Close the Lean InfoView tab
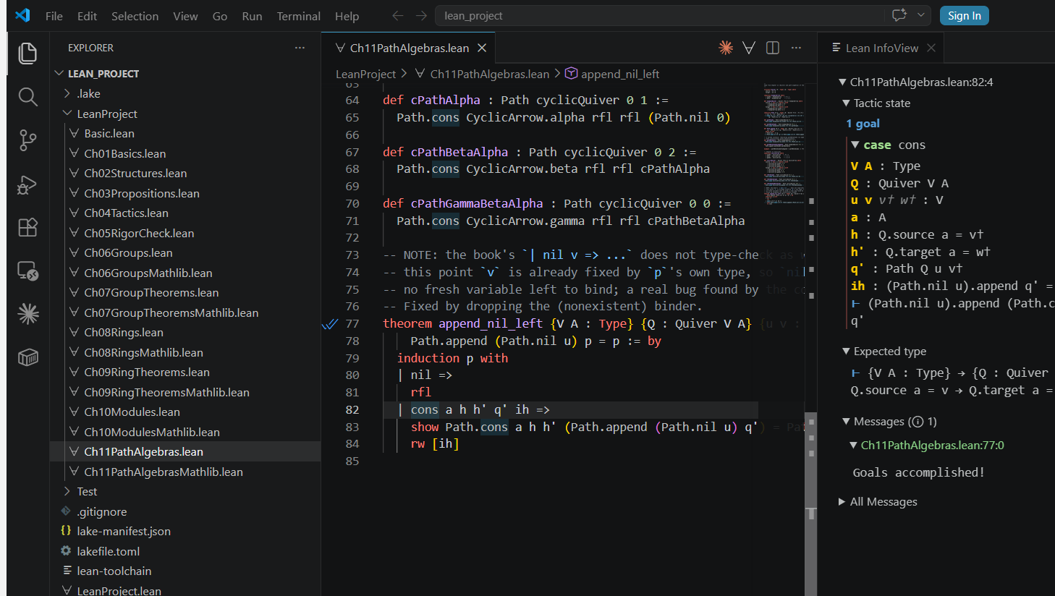The height and width of the screenshot is (596, 1055). coord(931,48)
